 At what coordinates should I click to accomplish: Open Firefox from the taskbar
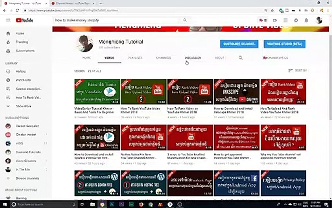click(141, 204)
